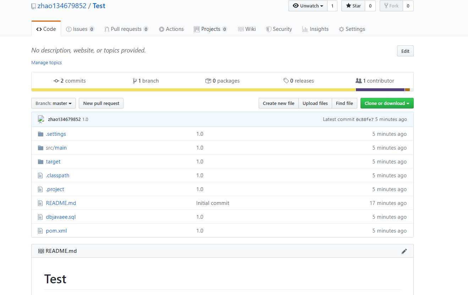Click the repository icon beside owner name
The width and height of the screenshot is (468, 295).
(x=33, y=6)
